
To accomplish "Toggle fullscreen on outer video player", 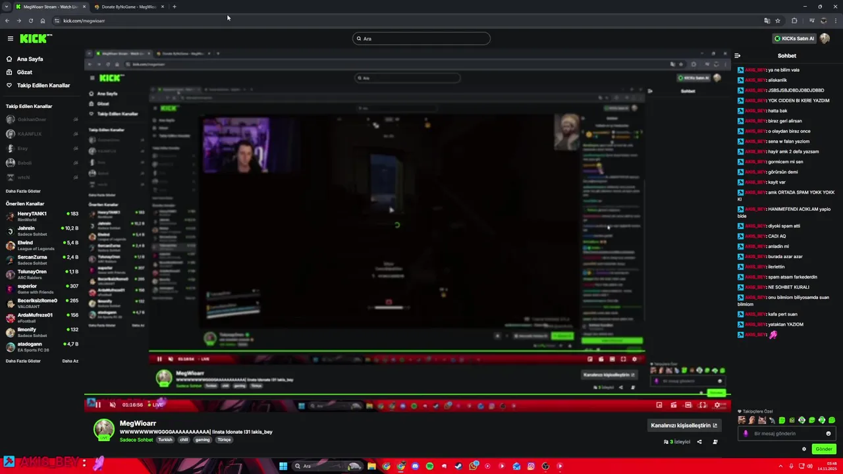I will tap(703, 405).
